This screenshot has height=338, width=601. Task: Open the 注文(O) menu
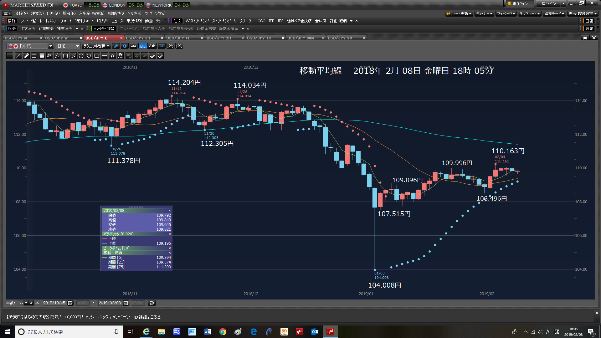point(37,13)
